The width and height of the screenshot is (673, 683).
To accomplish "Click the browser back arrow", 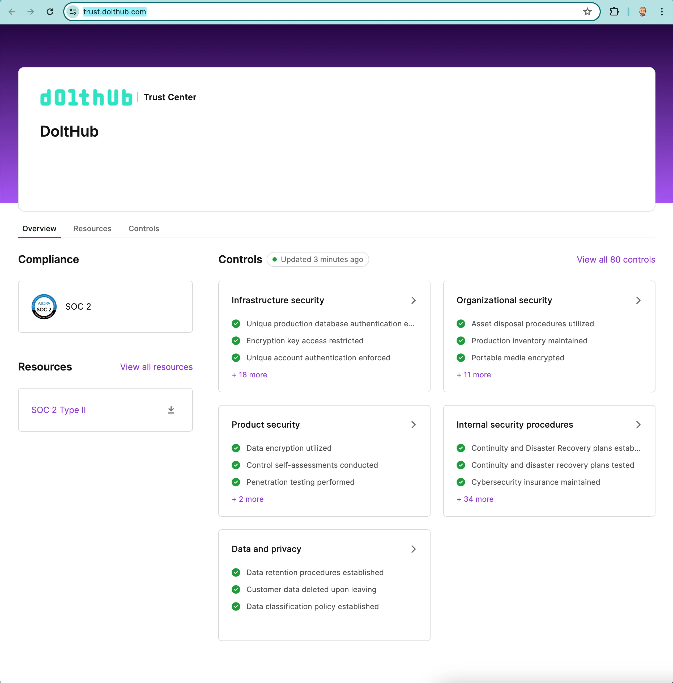I will click(12, 12).
